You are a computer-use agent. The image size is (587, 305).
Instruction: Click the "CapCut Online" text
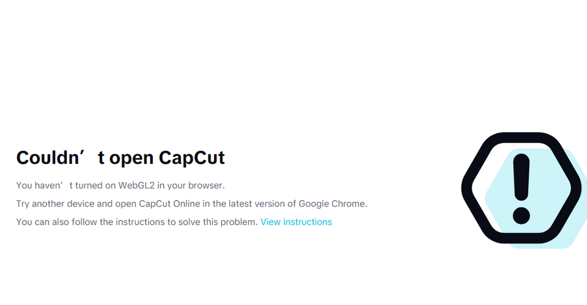167,204
